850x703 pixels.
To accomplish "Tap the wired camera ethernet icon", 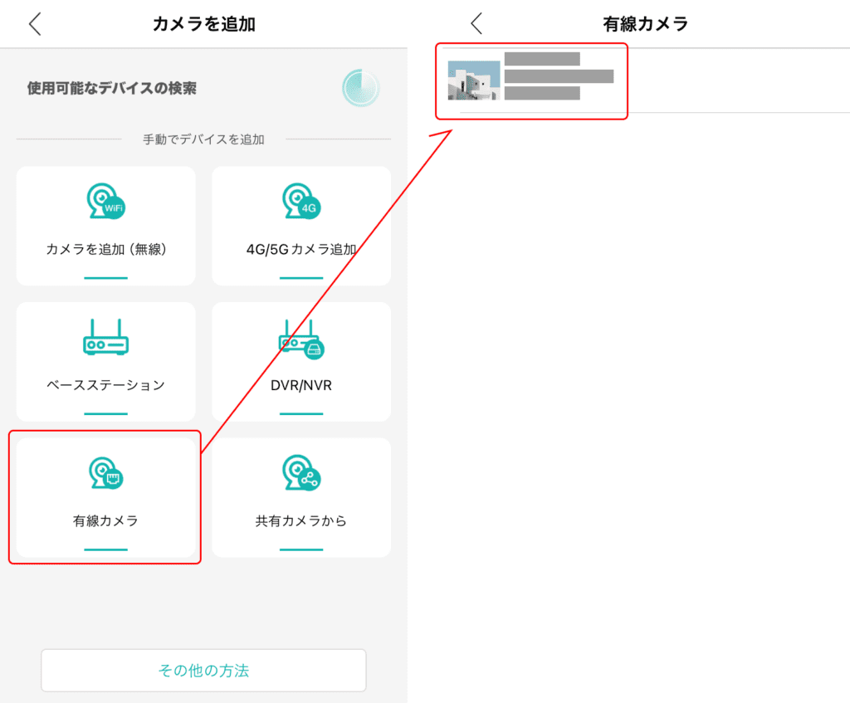I will [105, 473].
